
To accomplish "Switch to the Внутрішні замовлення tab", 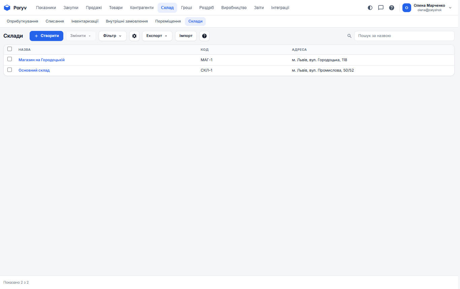I will pos(127,22).
